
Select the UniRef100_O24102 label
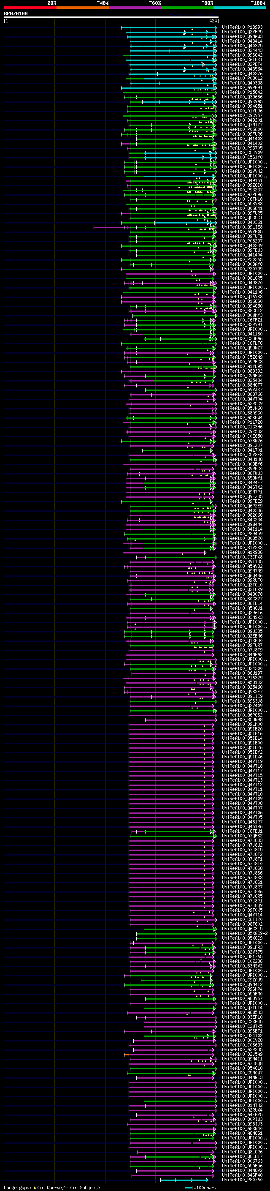click(242, 1036)
